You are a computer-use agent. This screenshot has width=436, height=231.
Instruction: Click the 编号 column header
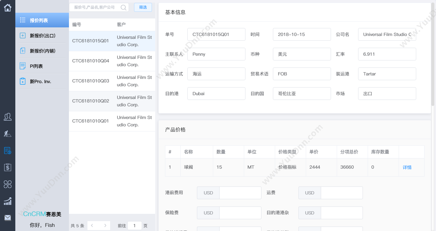pyautogui.click(x=77, y=24)
